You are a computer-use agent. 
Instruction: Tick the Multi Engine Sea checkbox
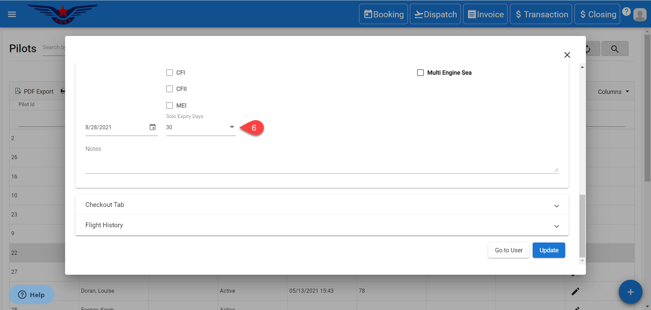420,73
